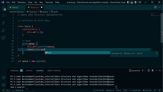163x92 pixels.
Task: Start server with Go Live
Action: [147, 90]
